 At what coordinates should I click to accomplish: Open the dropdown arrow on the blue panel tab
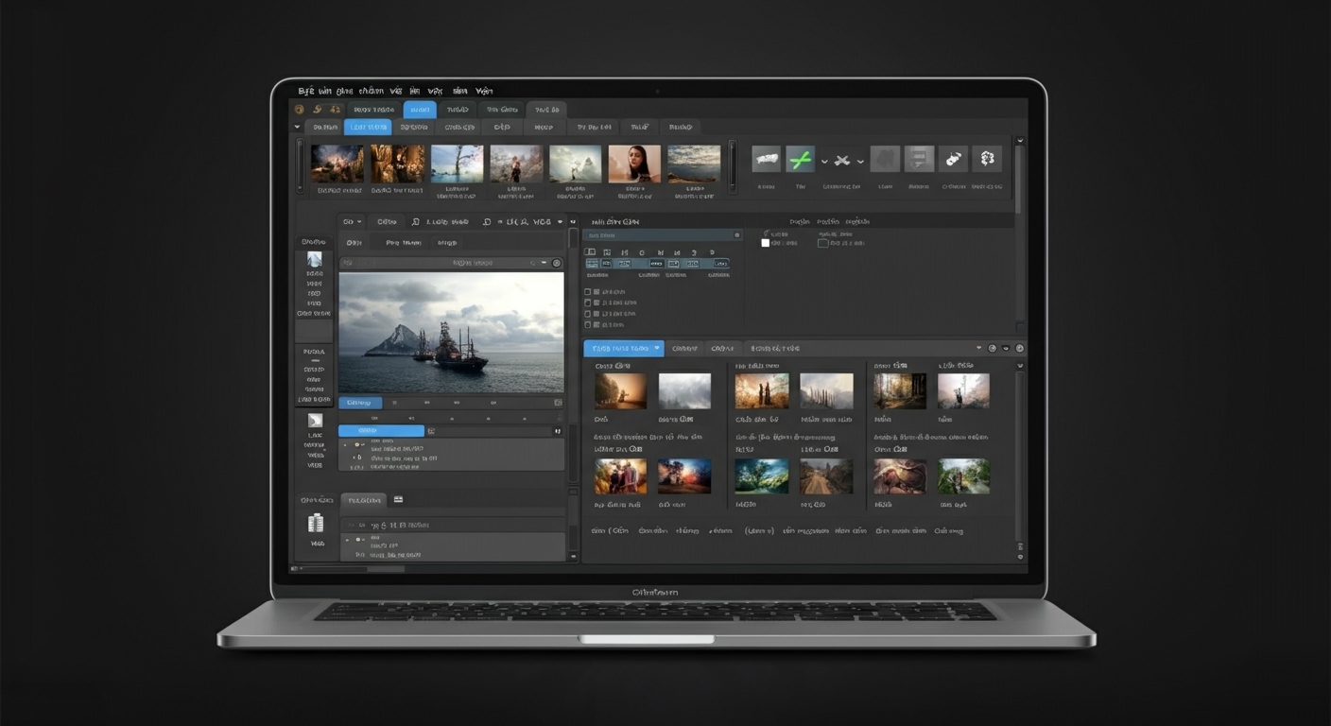click(657, 348)
